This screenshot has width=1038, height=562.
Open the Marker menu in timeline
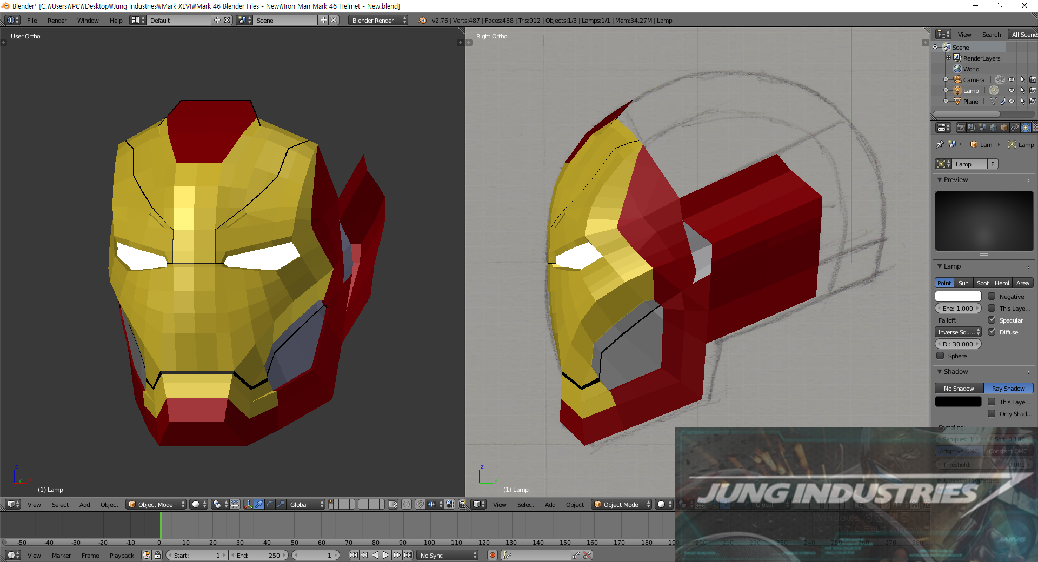(61, 555)
